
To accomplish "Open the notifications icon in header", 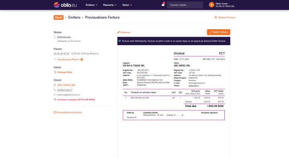I will click(163, 5).
